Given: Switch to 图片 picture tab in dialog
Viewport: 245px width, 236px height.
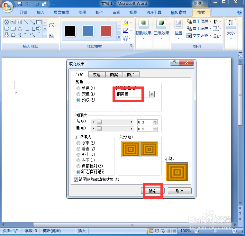Looking at the screenshot, I should [131, 75].
